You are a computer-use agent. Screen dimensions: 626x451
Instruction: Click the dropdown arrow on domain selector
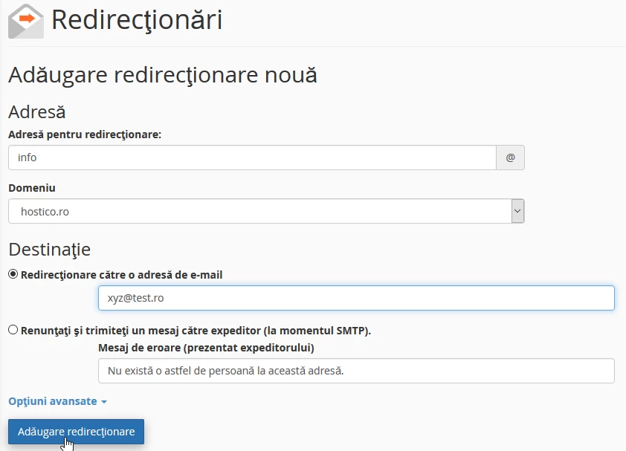tap(517, 211)
